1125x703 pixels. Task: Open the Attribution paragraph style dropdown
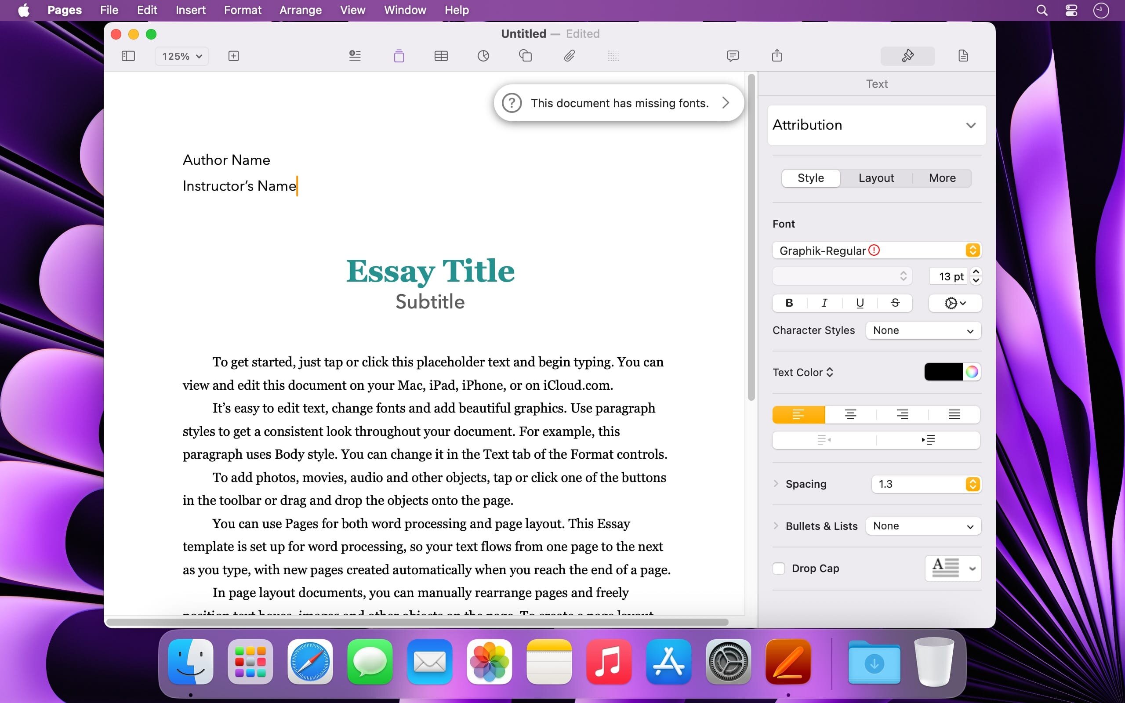tap(876, 125)
